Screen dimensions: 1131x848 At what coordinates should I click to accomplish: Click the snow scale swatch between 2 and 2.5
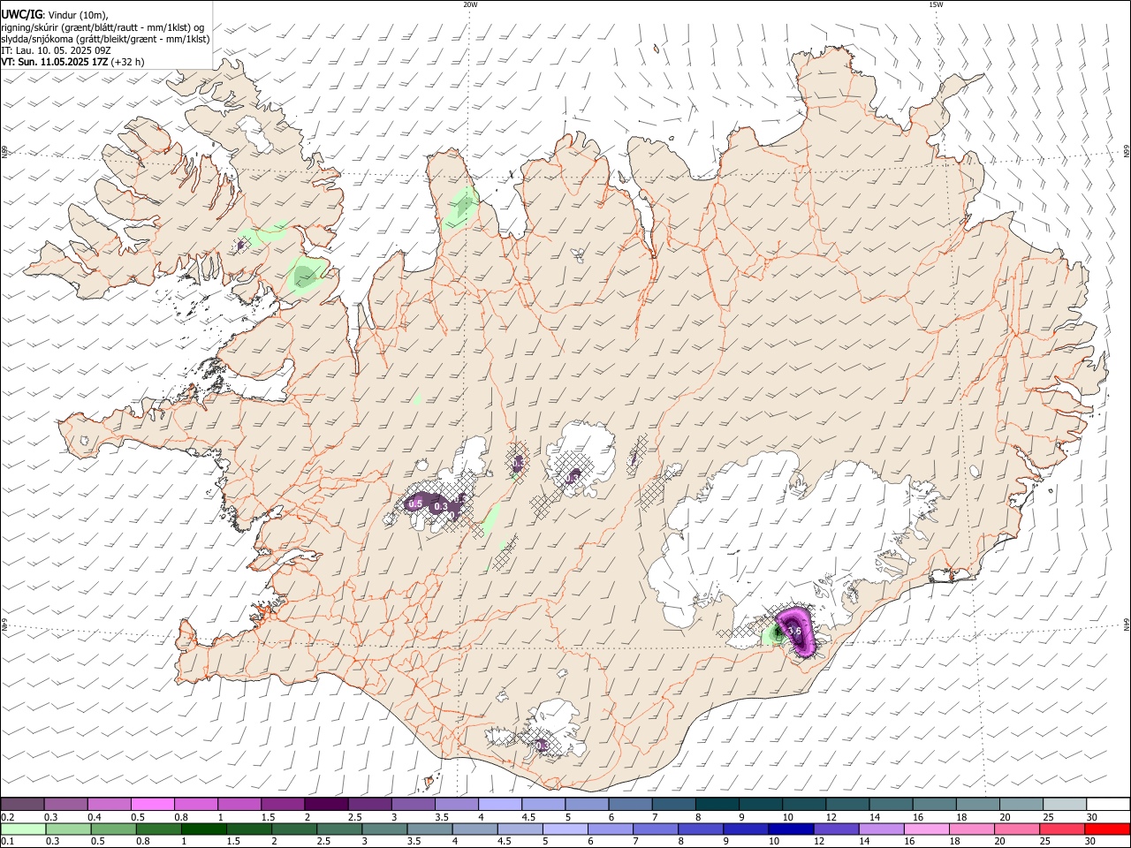click(325, 804)
